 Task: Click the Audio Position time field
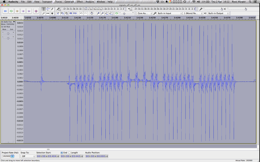pos(97,156)
